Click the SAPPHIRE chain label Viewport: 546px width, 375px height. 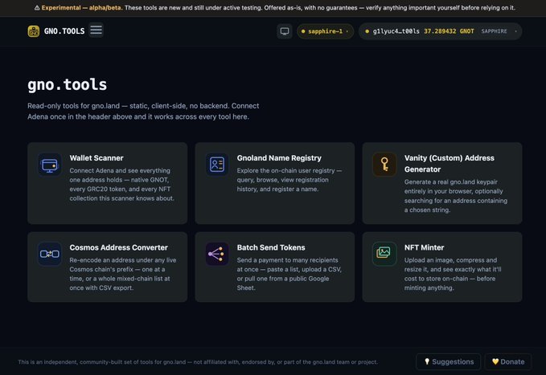(494, 31)
